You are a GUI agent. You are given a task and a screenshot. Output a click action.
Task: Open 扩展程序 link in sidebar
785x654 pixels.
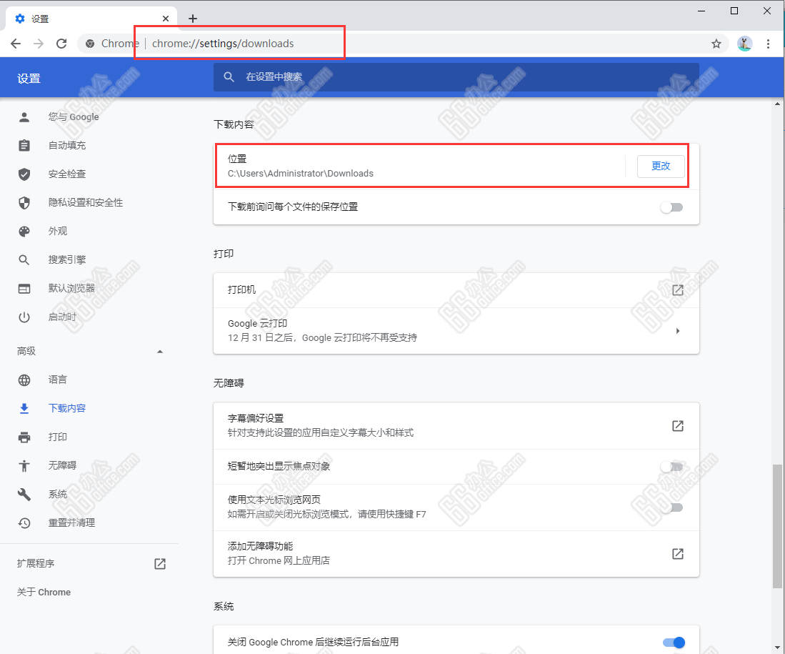[36, 563]
